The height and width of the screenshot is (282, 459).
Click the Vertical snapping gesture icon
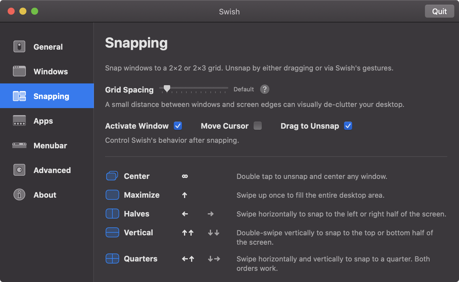112,232
